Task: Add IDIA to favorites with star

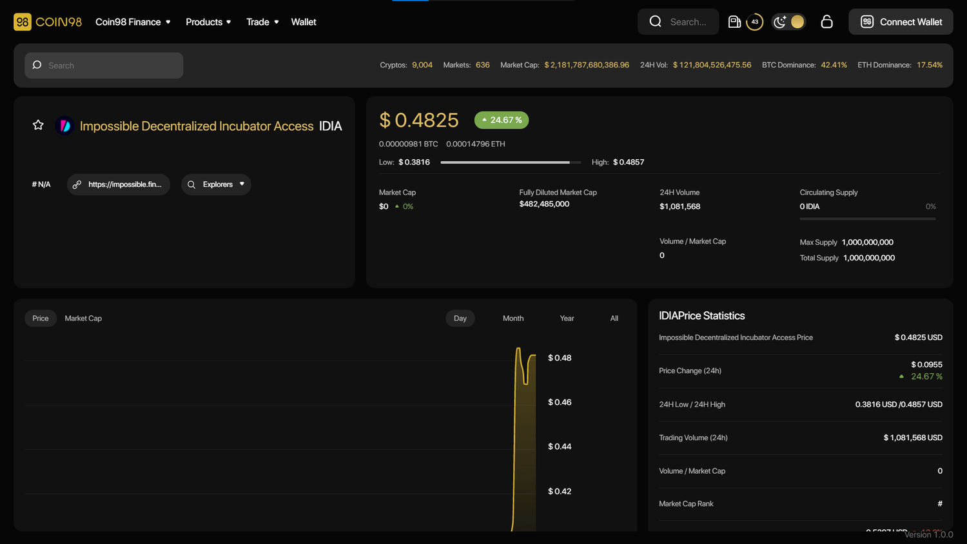Action: tap(38, 125)
